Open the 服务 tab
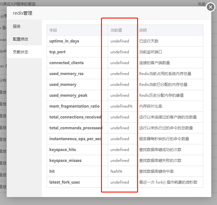The image size is (217, 205). 24,26
